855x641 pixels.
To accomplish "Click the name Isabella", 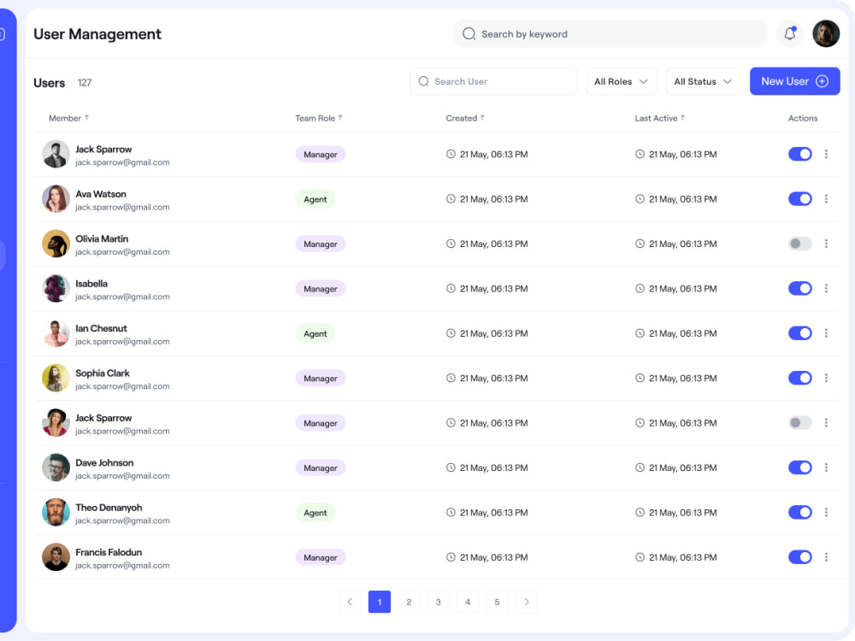I will pyautogui.click(x=91, y=284).
